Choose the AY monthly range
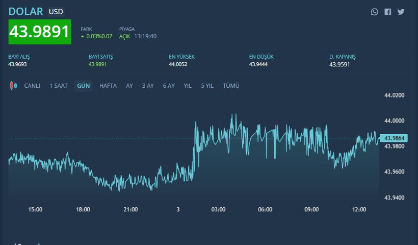The width and height of the screenshot is (418, 245). tap(129, 86)
